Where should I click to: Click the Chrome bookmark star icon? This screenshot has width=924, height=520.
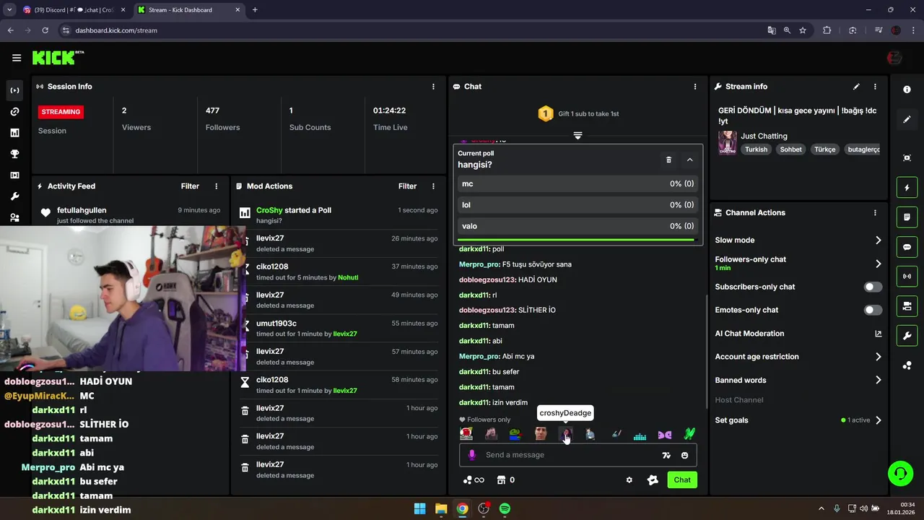point(803,30)
